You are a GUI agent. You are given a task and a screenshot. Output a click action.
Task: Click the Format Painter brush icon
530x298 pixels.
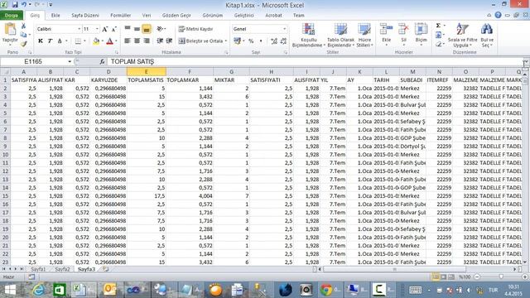[23, 43]
